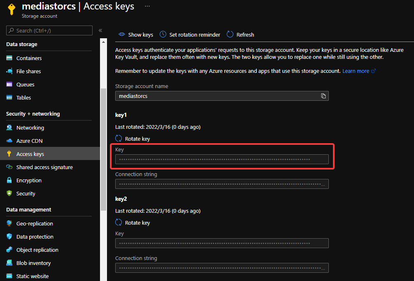This screenshot has height=281, width=414.
Task: Open the Geo-replication page
Action: pyautogui.click(x=35, y=223)
